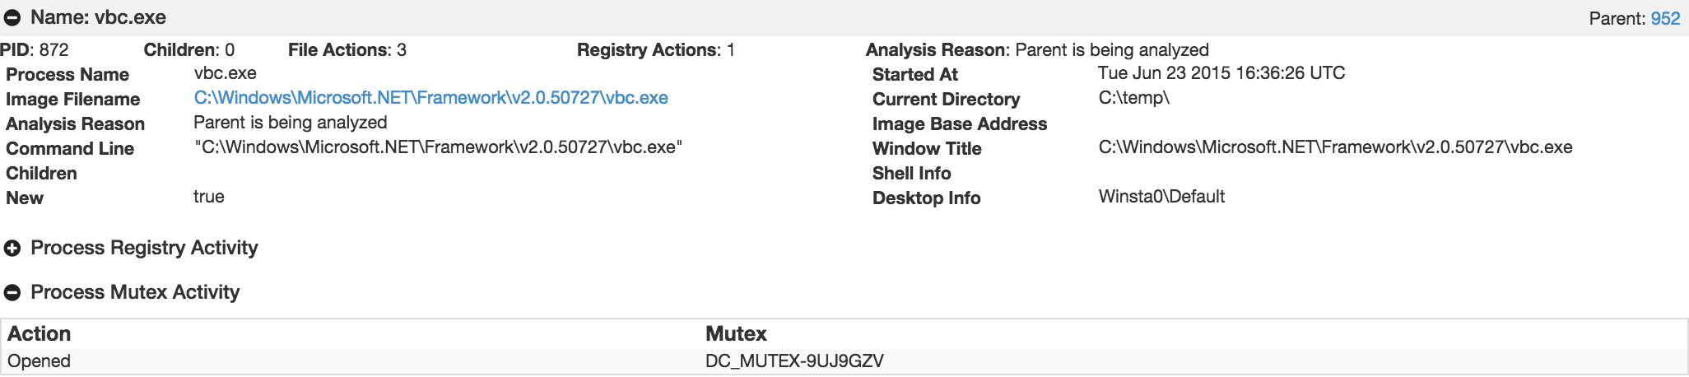Collapse the vbc.exe process section icon

12,18
